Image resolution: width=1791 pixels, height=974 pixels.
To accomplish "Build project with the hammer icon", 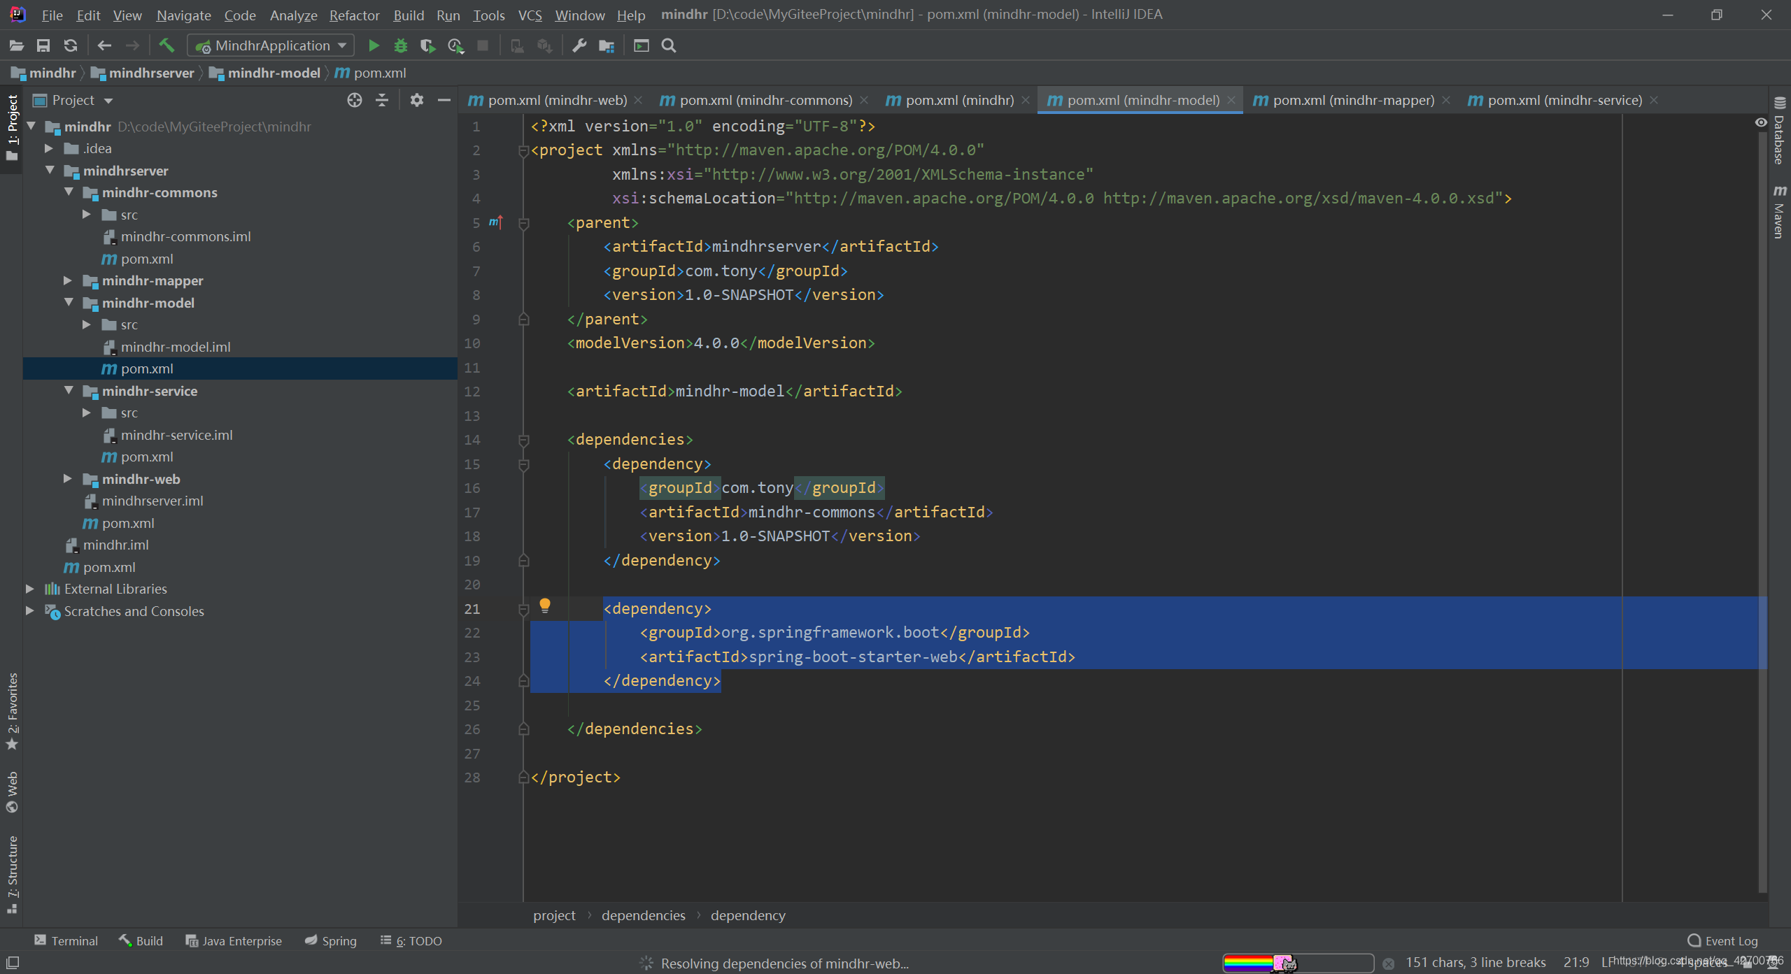I will (167, 45).
